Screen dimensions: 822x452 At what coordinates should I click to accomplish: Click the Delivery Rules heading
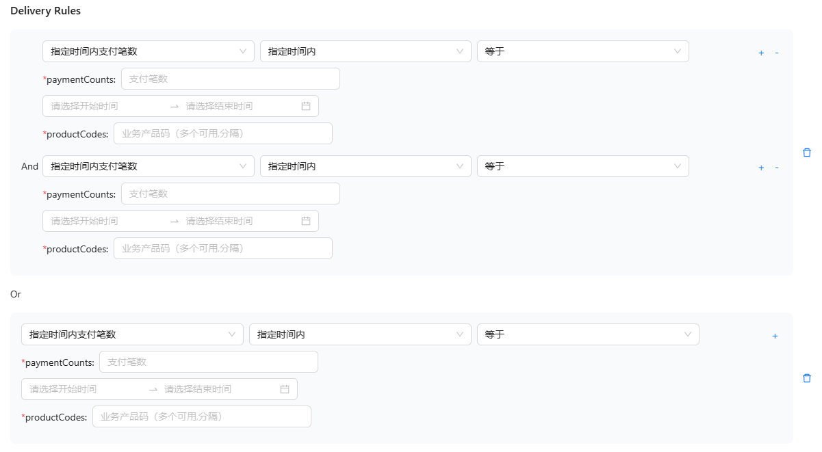[x=45, y=11]
